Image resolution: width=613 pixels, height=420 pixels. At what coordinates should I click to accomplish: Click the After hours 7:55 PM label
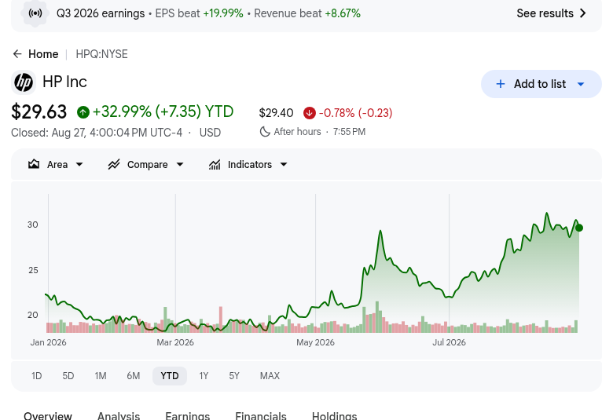pos(319,132)
